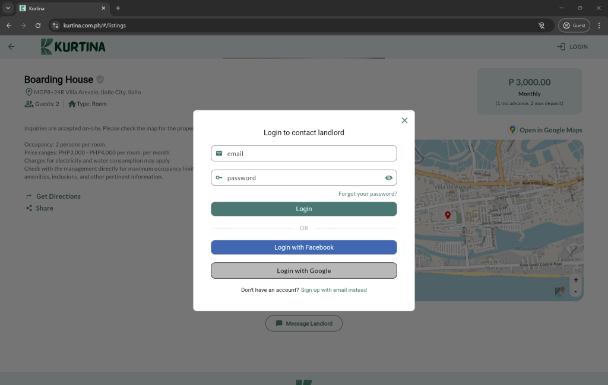608x385 pixels.
Task: Reload the page in browser toolbar
Action: coord(38,26)
